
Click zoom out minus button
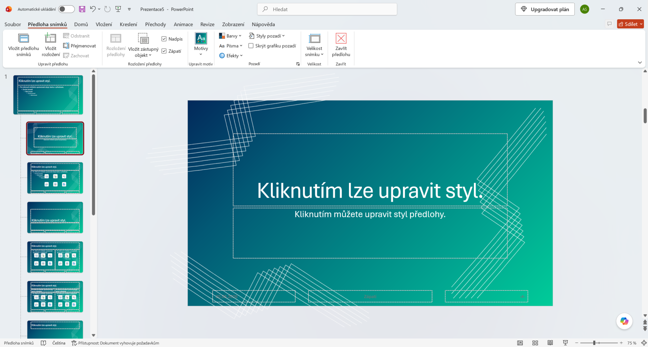(x=576, y=343)
